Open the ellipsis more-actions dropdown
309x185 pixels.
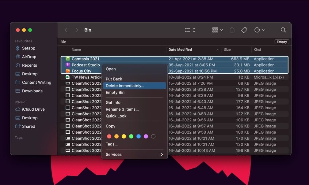pyautogui.click(x=259, y=30)
